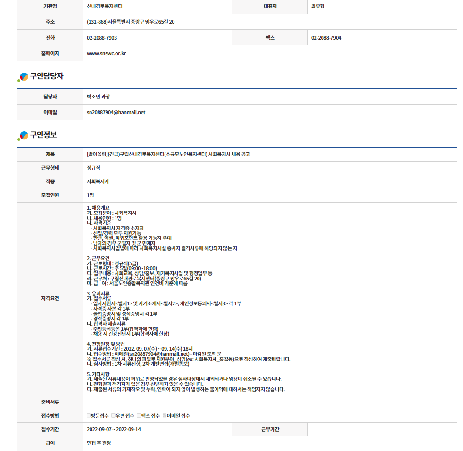Click the line '1. 채용개요'
Viewport: 463px width, 451px height.
(98, 208)
